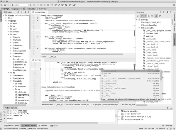
Task: Open Structure panel gear settings
Action: click(167, 12)
